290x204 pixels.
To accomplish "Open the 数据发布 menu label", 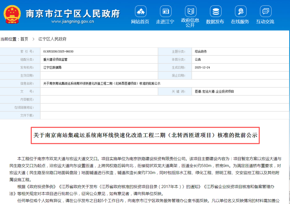I will click(x=215, y=22).
